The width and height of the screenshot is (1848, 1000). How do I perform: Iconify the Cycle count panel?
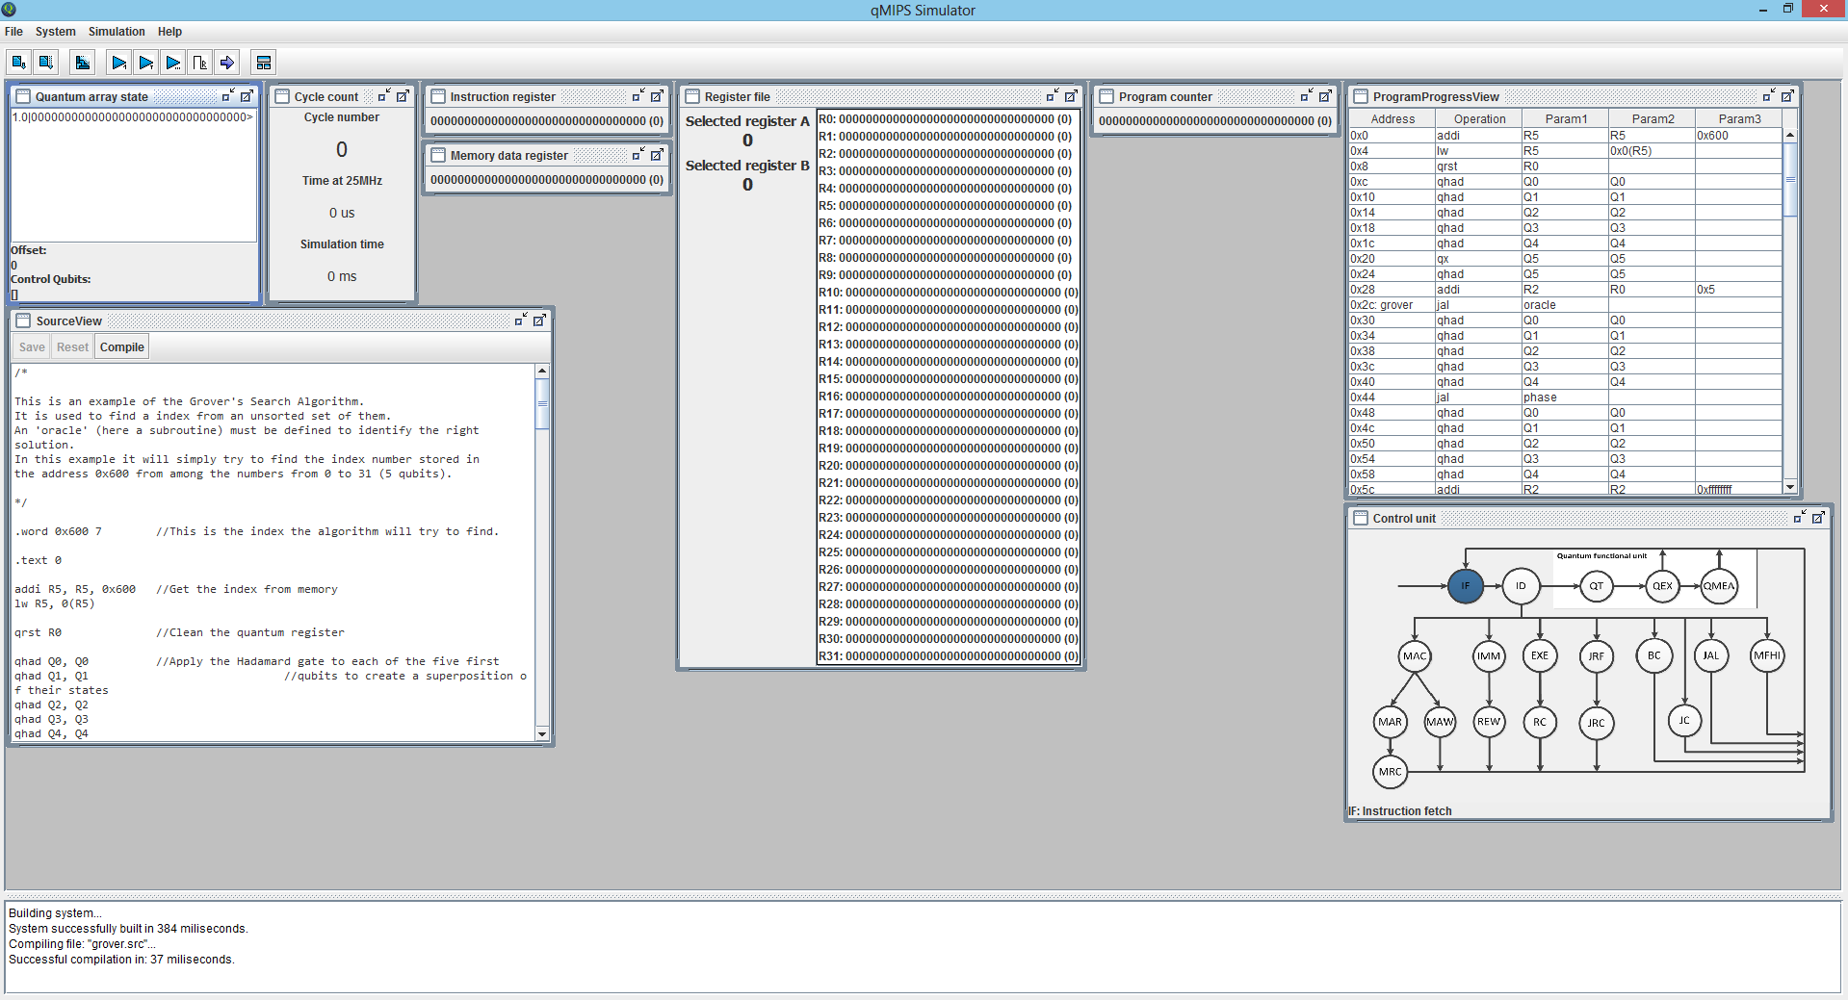384,96
